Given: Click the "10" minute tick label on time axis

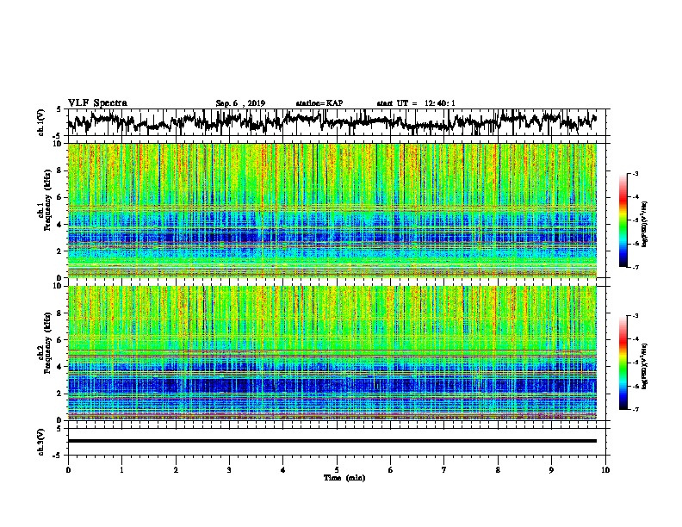Looking at the screenshot, I should (x=605, y=469).
